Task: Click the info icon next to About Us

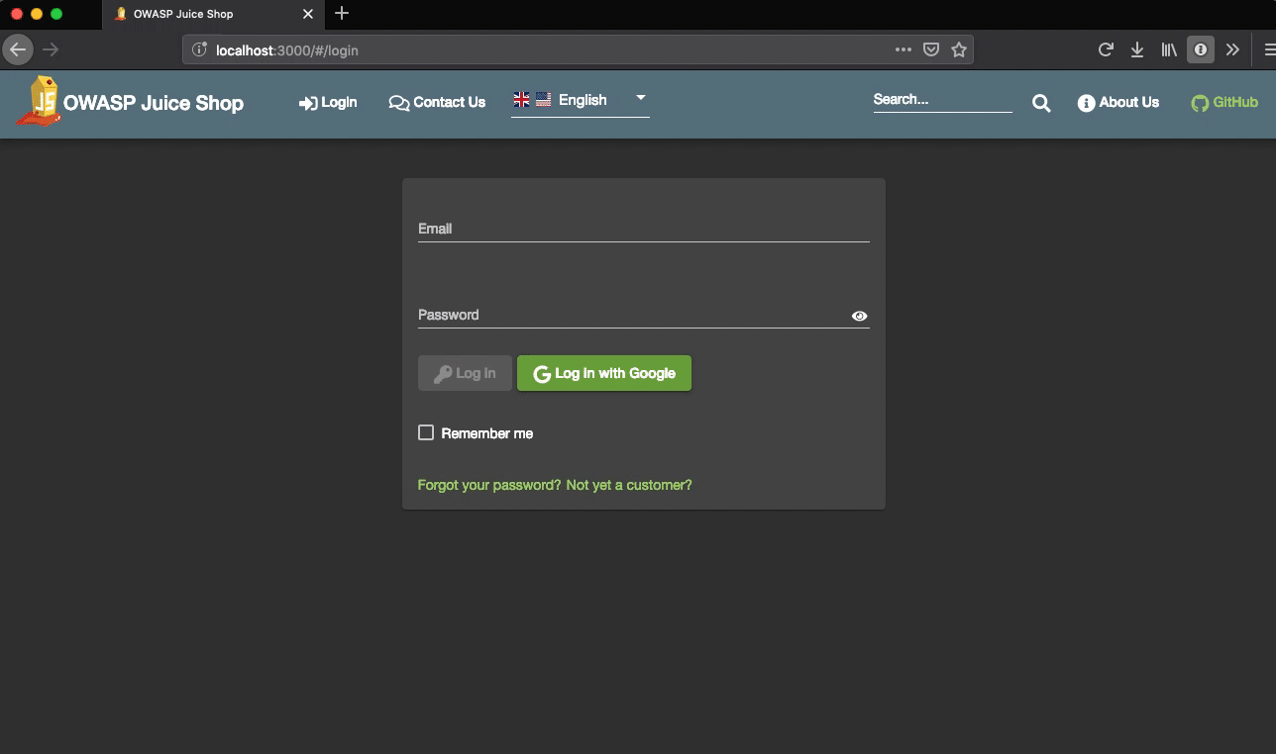Action: tap(1086, 102)
